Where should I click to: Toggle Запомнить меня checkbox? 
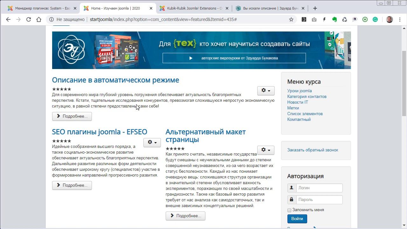(289, 210)
